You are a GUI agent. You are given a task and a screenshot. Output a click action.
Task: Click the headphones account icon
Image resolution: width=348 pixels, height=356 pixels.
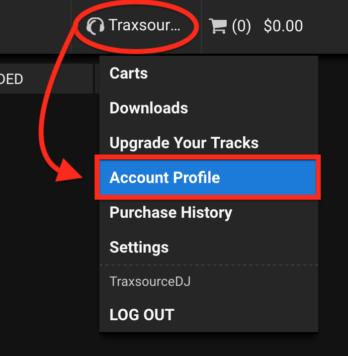click(x=95, y=25)
